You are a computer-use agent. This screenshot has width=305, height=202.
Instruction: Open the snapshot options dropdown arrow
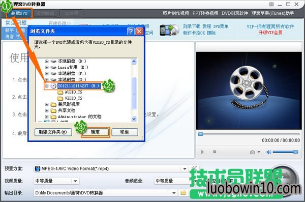[259, 152]
